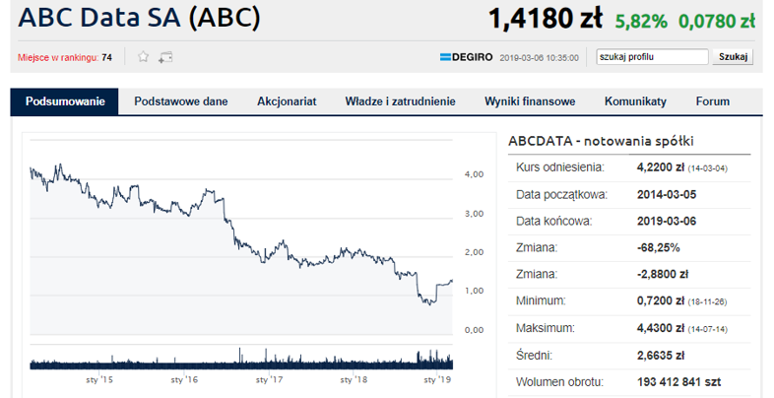Switch to the Komunikaty tab
Image resolution: width=774 pixels, height=398 pixels.
tap(635, 101)
